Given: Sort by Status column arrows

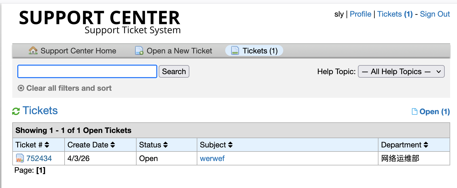Looking at the screenshot, I should [x=166, y=145].
